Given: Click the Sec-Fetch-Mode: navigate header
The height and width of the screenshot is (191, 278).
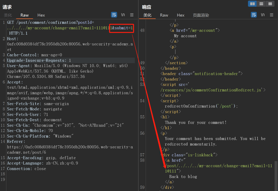Looking at the screenshot, I should [x=34, y=109].
